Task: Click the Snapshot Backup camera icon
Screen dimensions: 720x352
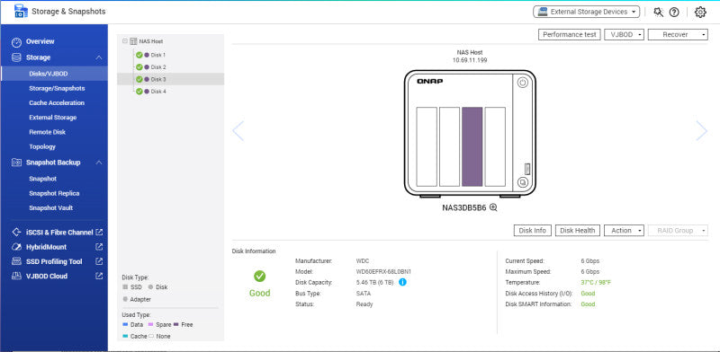Action: click(x=16, y=163)
